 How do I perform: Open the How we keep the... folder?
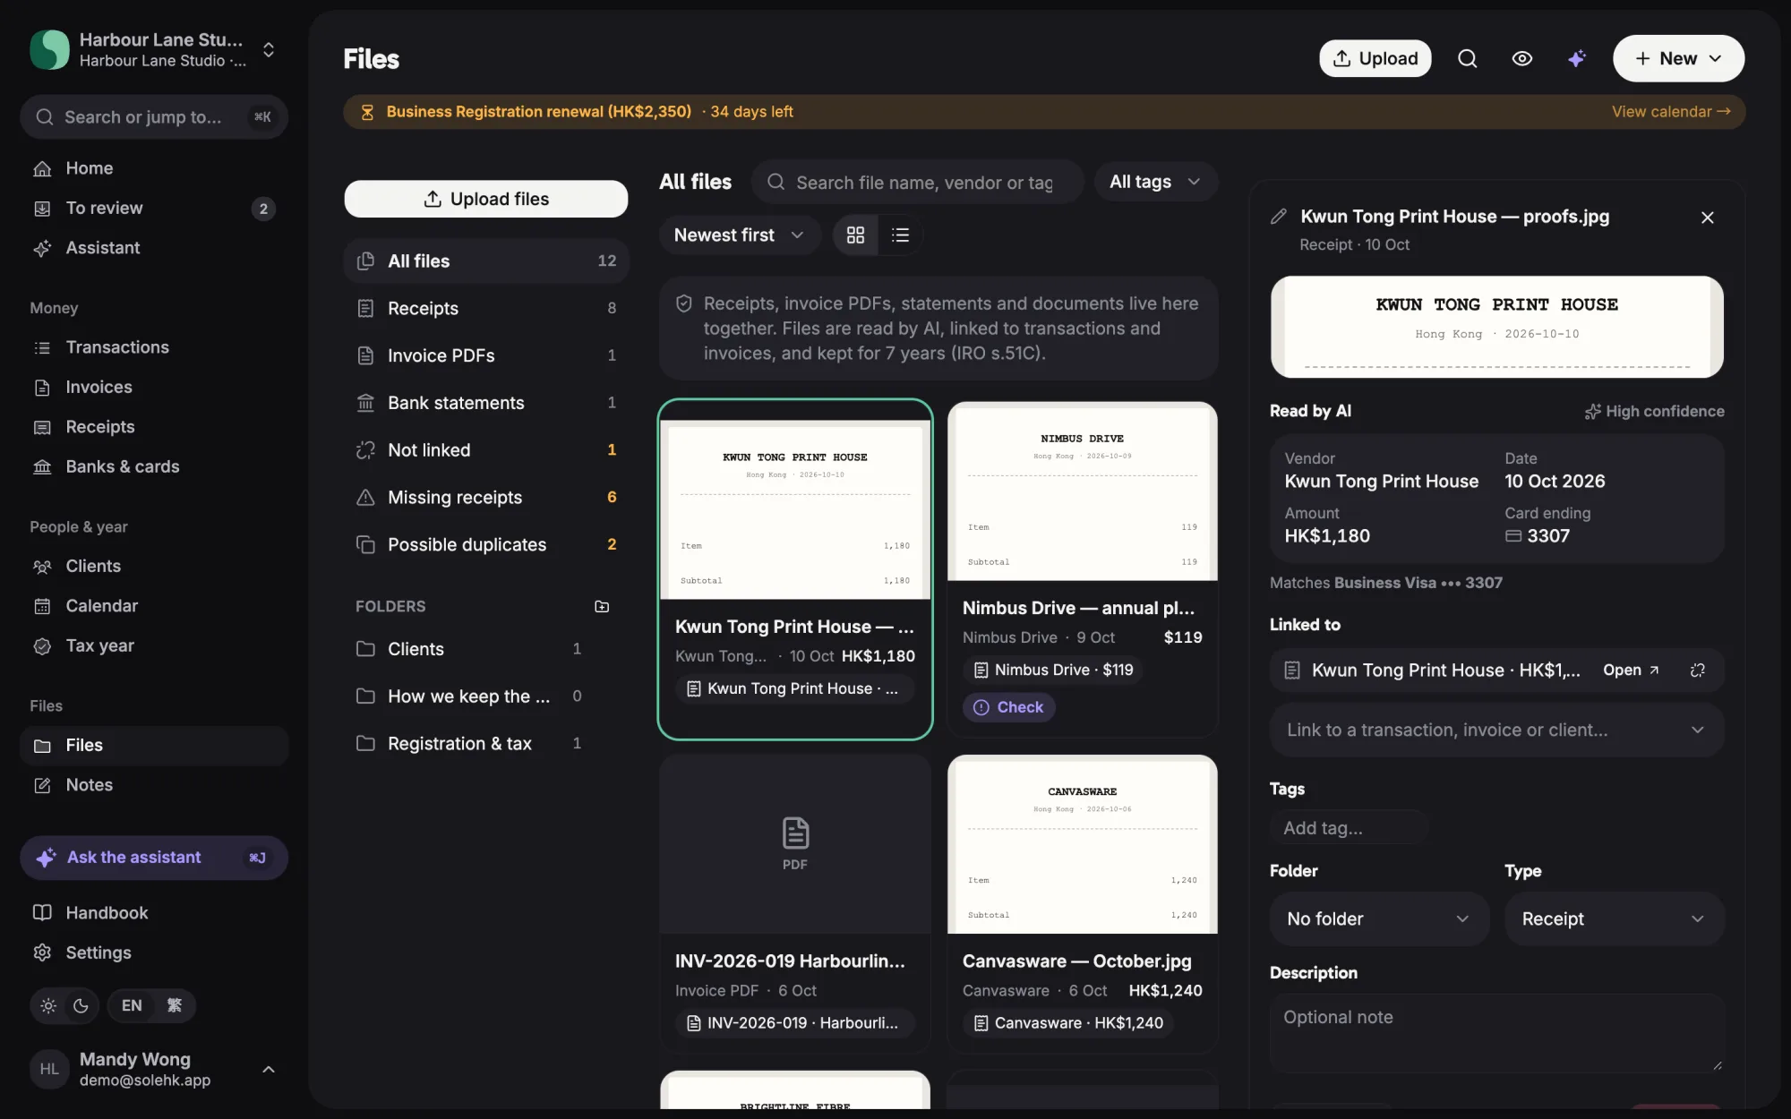[470, 696]
